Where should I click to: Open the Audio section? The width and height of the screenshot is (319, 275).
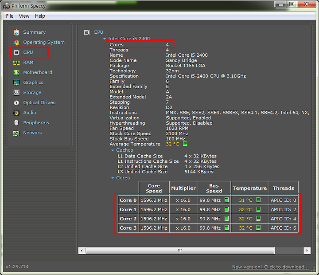[x=30, y=113]
